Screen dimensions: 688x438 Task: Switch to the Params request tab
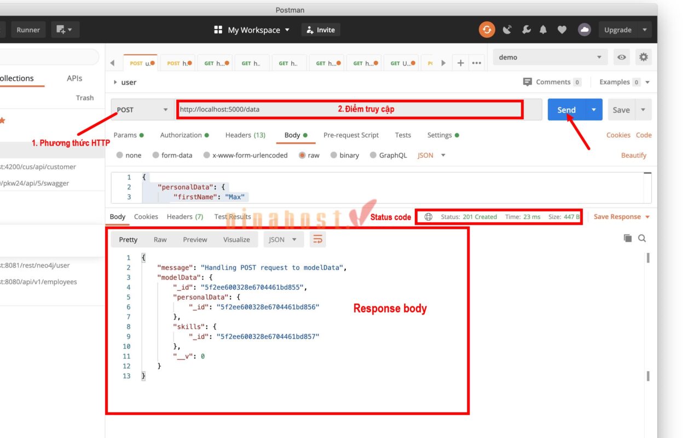[129, 135]
